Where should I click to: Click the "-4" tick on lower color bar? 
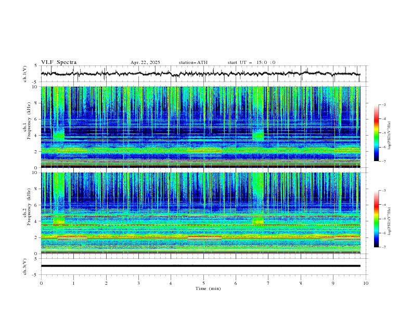click(x=384, y=205)
